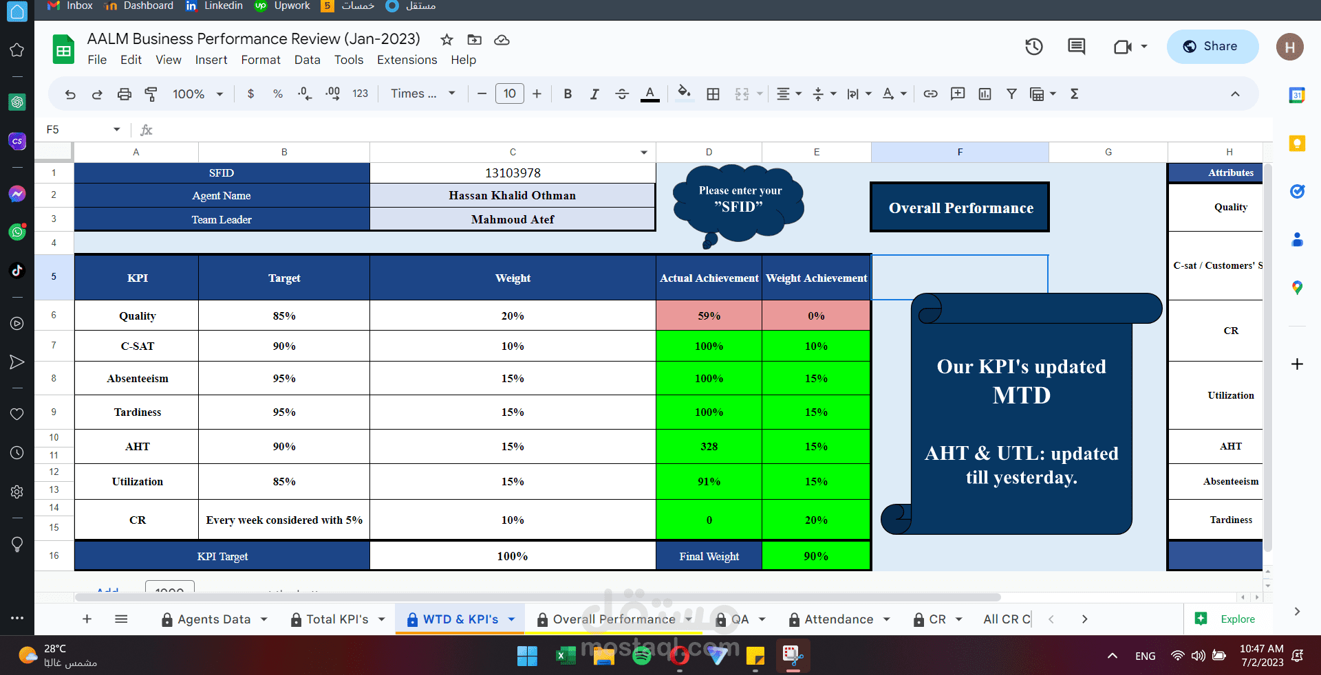
Task: Open the Times font dropdown
Action: [423, 93]
